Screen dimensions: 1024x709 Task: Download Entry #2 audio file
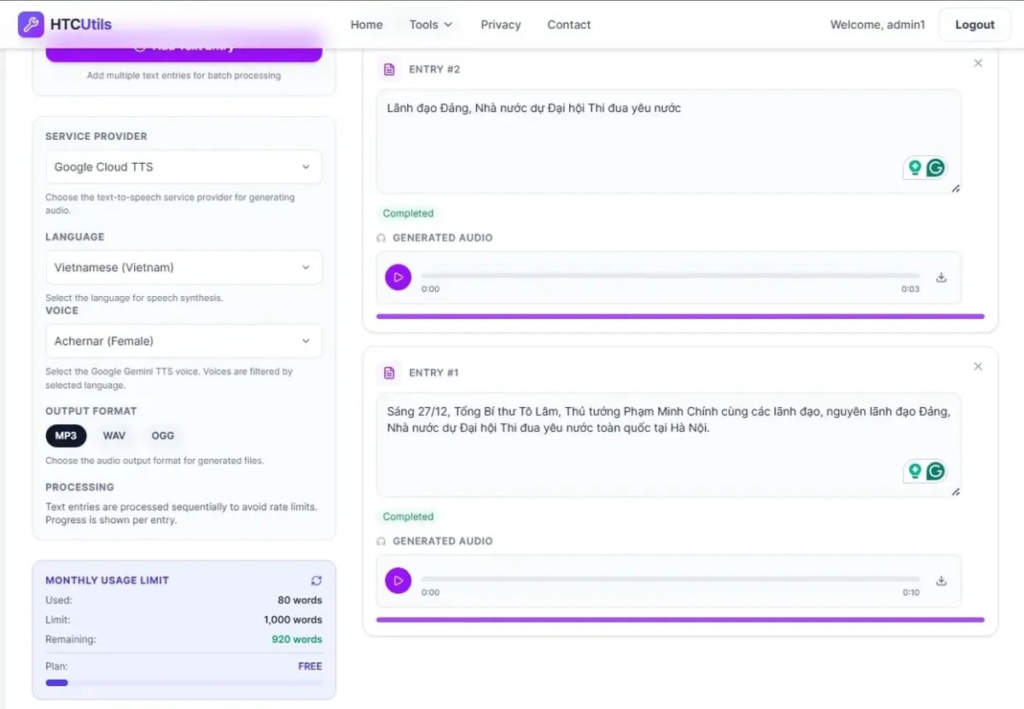pos(941,277)
